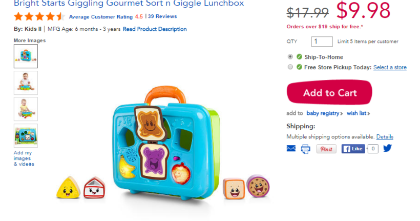Viewport: 420px width, 221px height.
Task: Click the orange star rating
Action: click(x=39, y=16)
